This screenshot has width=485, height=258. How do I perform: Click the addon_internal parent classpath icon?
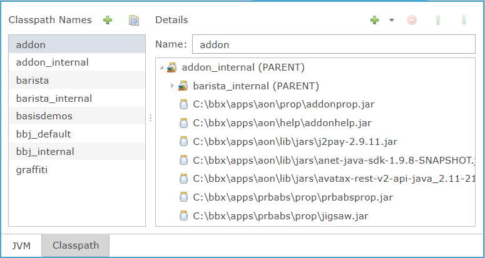tap(172, 67)
